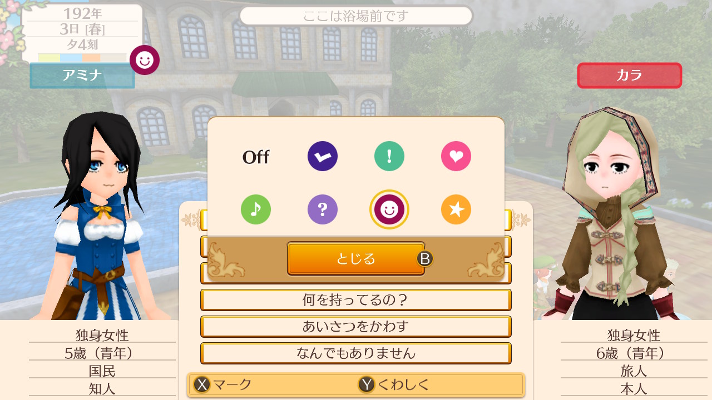Select あいさつをかわす from the conversation menu
The height and width of the screenshot is (400, 712).
pyautogui.click(x=356, y=327)
